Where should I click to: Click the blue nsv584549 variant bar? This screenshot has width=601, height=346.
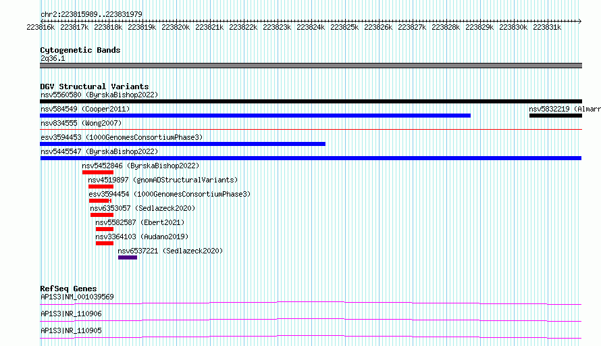pyautogui.click(x=255, y=116)
